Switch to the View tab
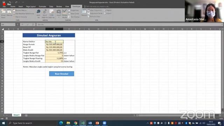 click(67, 7)
